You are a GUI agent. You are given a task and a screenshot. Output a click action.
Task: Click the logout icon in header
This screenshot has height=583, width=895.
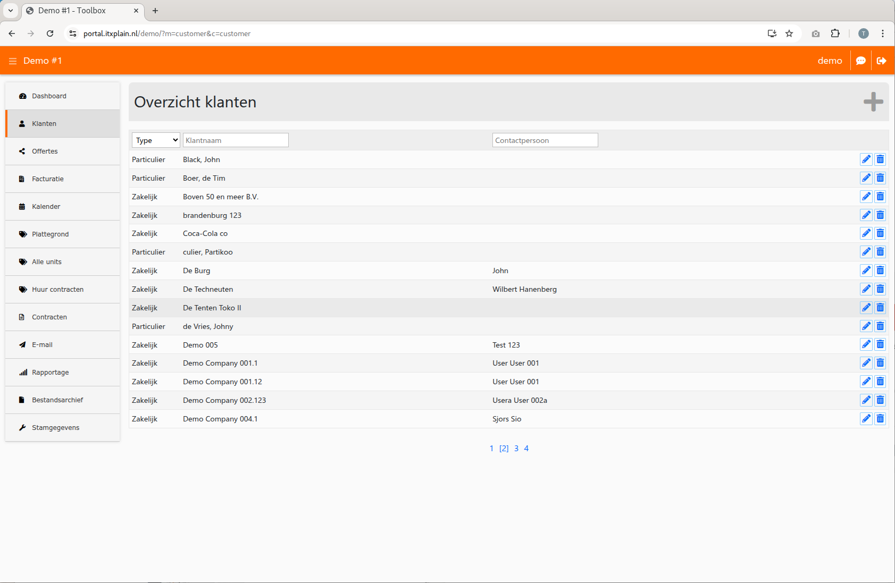click(x=881, y=61)
